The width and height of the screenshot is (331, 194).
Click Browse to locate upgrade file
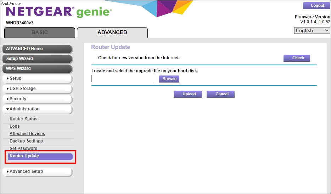coord(169,79)
